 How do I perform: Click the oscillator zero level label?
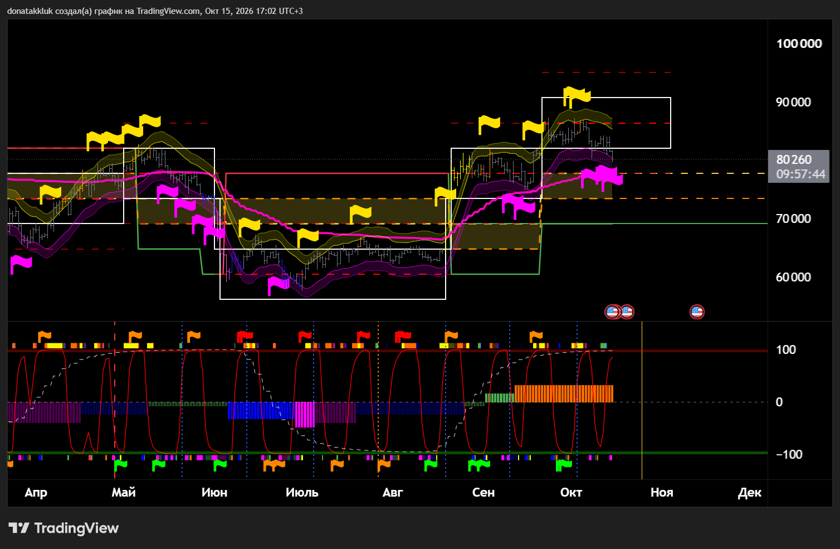tap(779, 402)
